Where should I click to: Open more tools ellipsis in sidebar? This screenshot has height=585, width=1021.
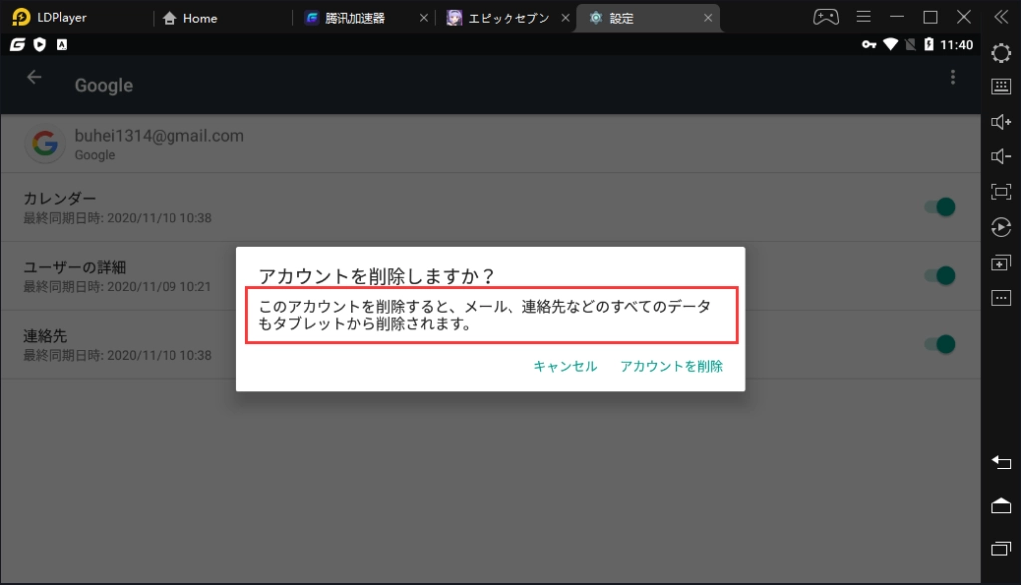click(1001, 298)
